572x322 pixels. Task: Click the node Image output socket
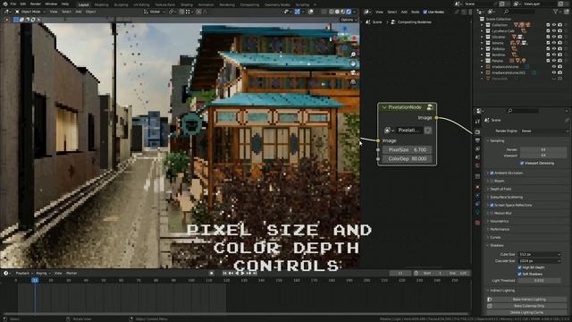[x=436, y=117]
